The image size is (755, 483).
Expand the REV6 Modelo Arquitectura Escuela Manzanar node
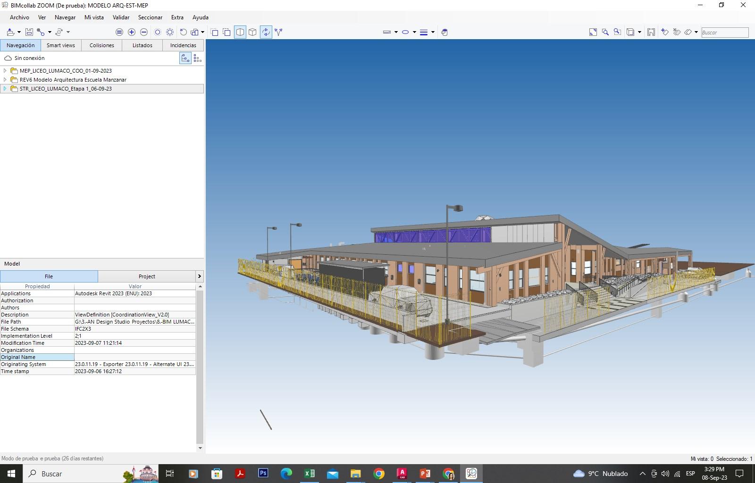(5, 80)
